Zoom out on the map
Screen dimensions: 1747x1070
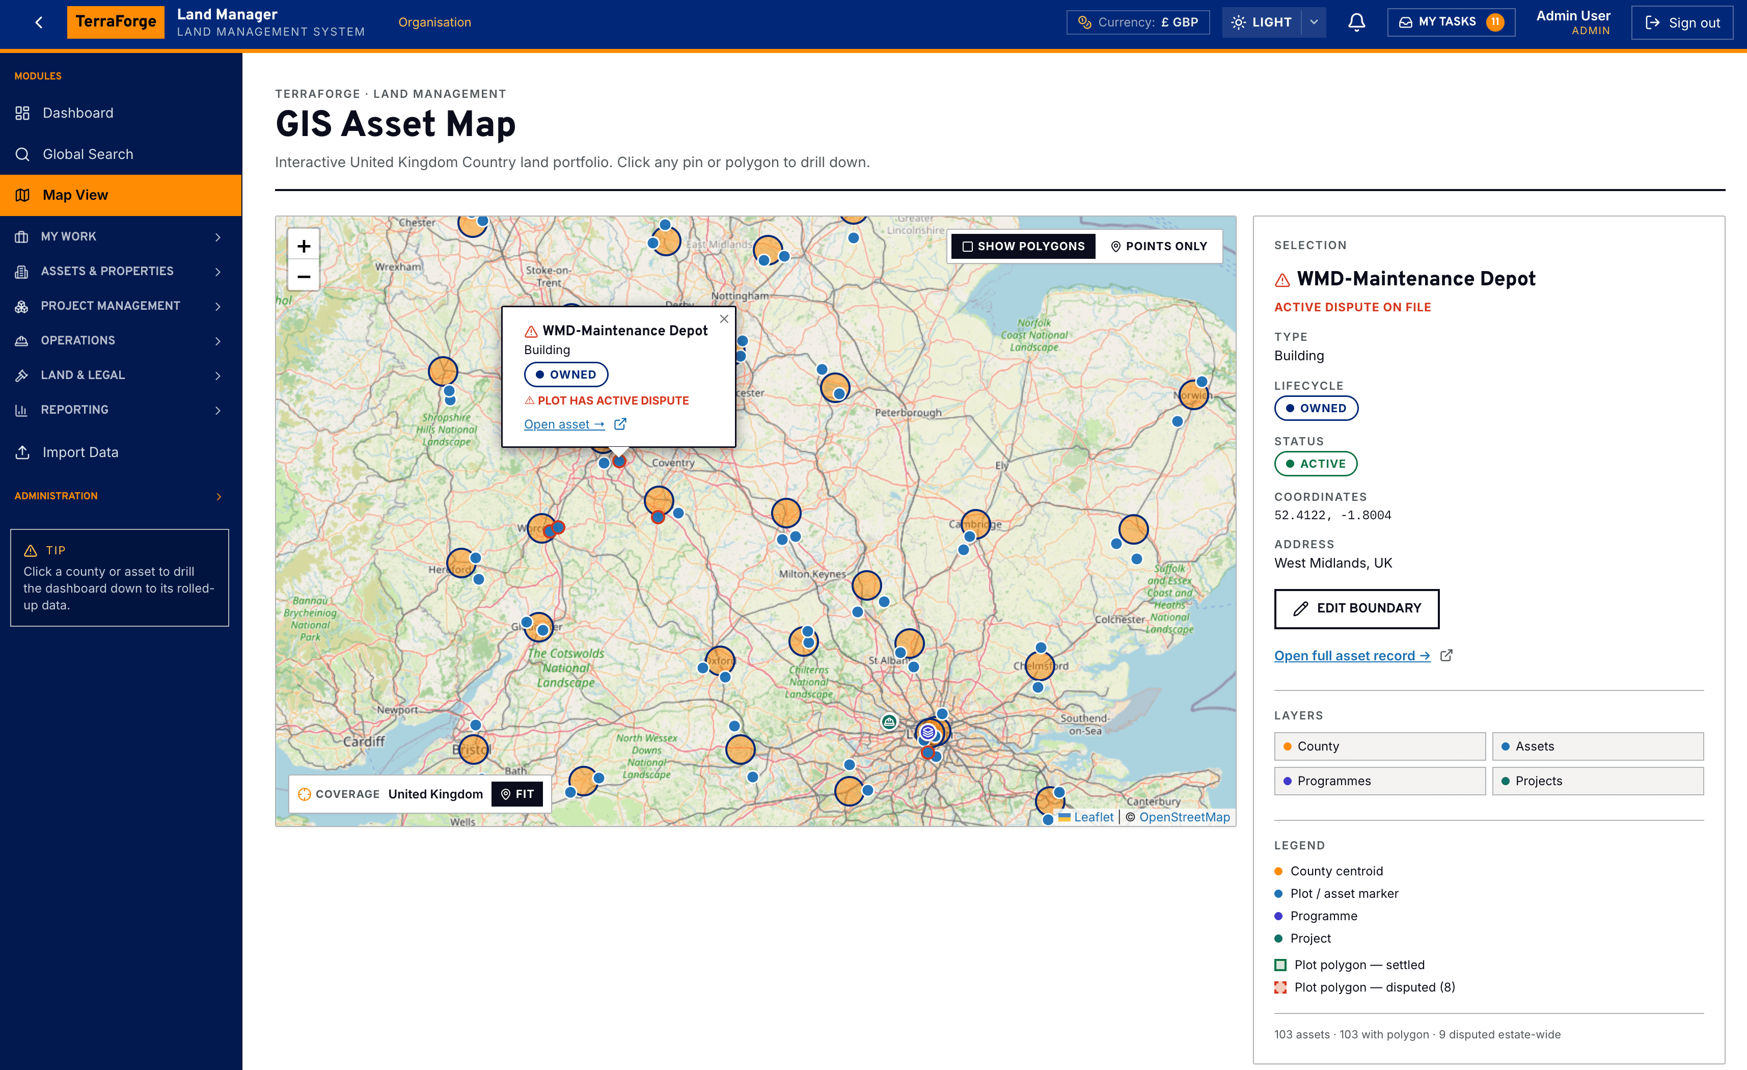[304, 277]
